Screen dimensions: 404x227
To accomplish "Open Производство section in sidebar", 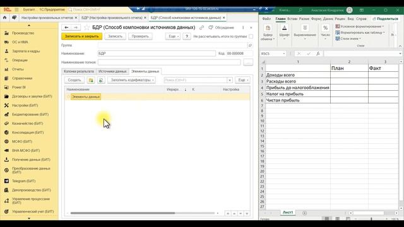I will pyautogui.click(x=23, y=33).
